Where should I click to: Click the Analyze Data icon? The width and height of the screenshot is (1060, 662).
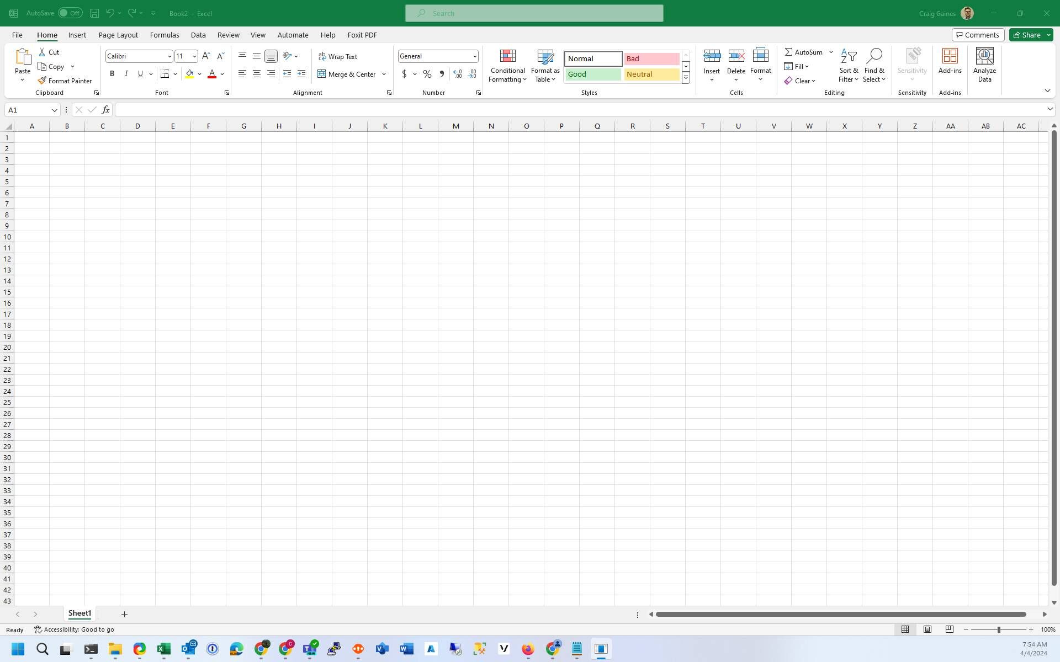click(984, 56)
